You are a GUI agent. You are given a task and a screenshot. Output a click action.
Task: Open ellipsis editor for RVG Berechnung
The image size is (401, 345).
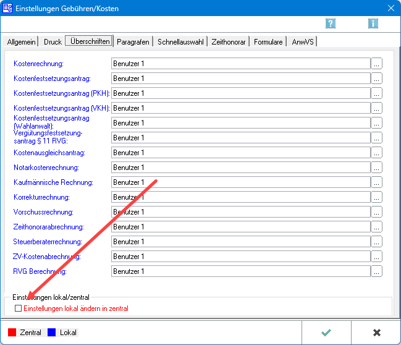click(x=376, y=271)
